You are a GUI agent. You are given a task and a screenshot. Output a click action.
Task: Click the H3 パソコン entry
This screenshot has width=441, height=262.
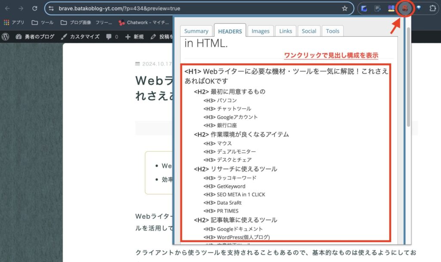click(x=220, y=100)
